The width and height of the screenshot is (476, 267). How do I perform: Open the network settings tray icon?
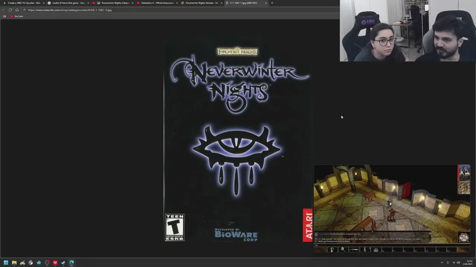[454, 263]
